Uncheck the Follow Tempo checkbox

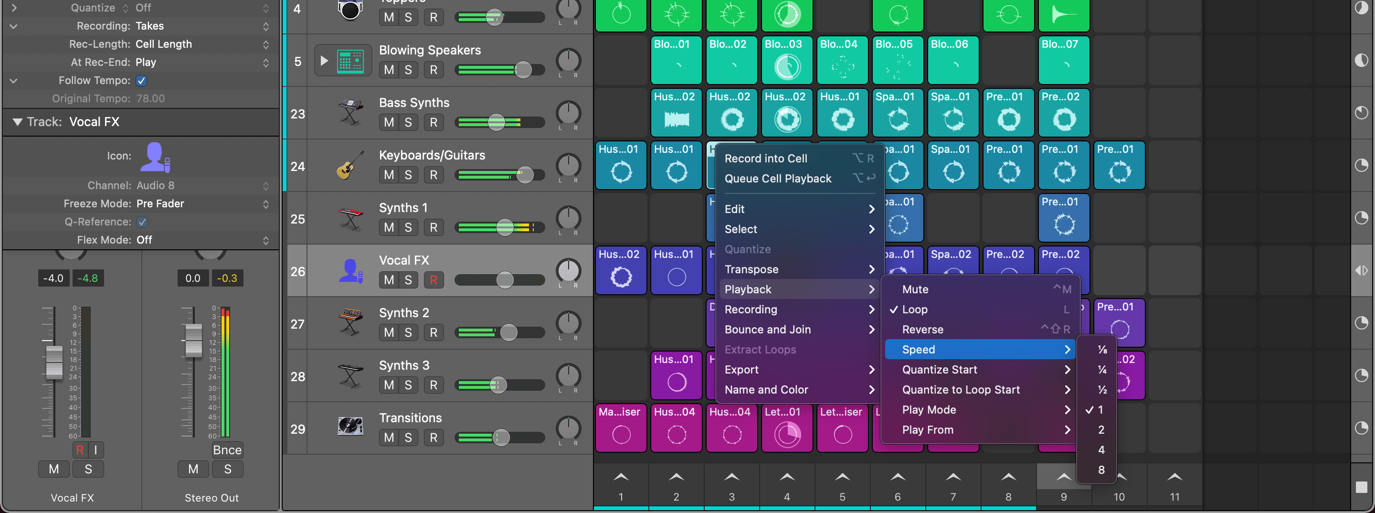point(141,81)
